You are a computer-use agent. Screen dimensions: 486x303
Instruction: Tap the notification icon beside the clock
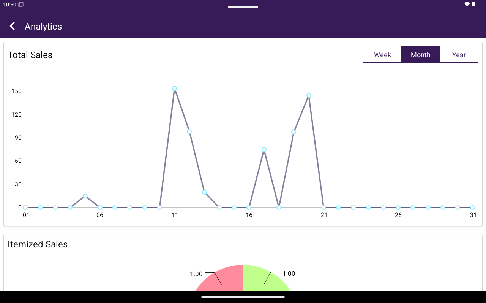[21, 5]
